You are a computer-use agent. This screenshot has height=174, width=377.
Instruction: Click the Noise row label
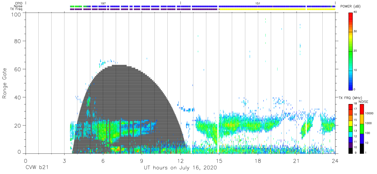18,6
